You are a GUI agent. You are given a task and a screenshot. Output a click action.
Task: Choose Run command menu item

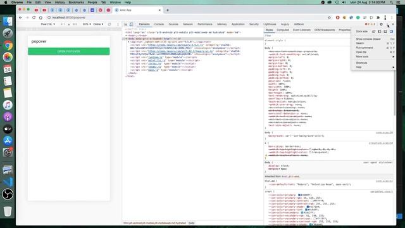pyautogui.click(x=375, y=48)
